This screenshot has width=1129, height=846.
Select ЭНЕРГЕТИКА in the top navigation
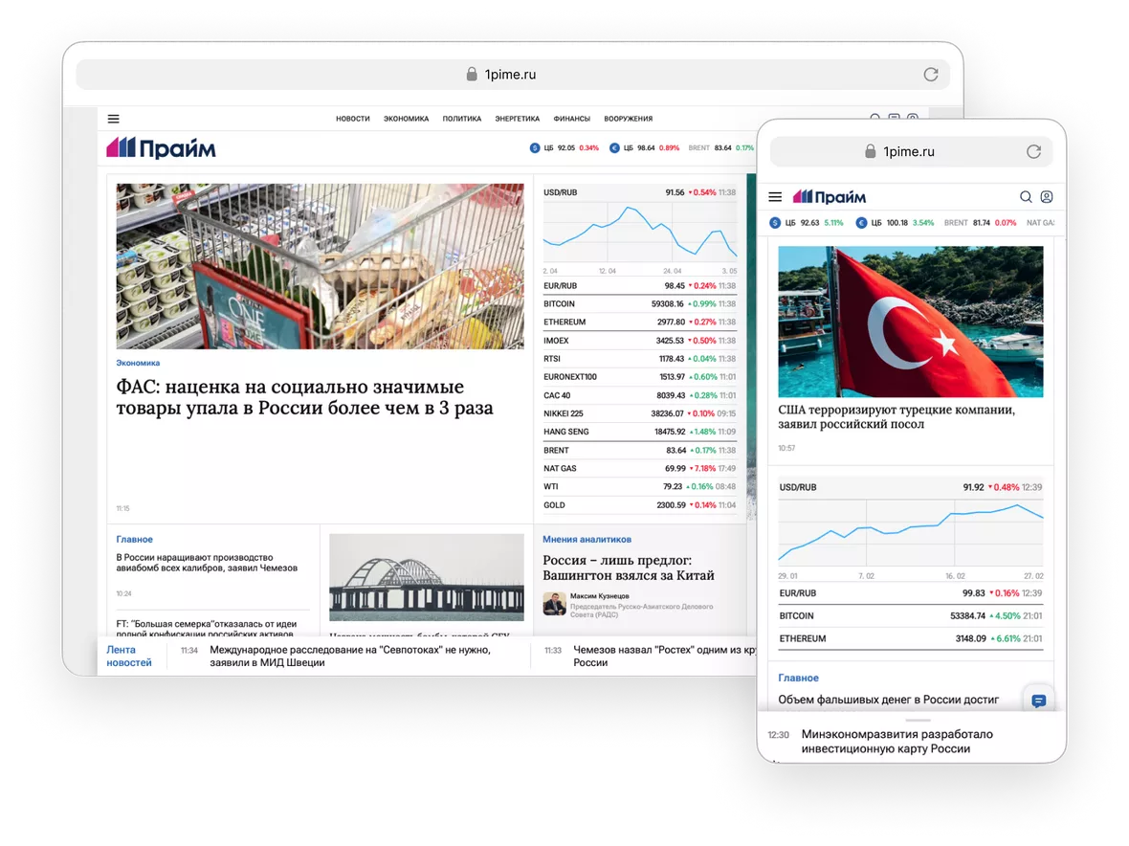coord(517,119)
